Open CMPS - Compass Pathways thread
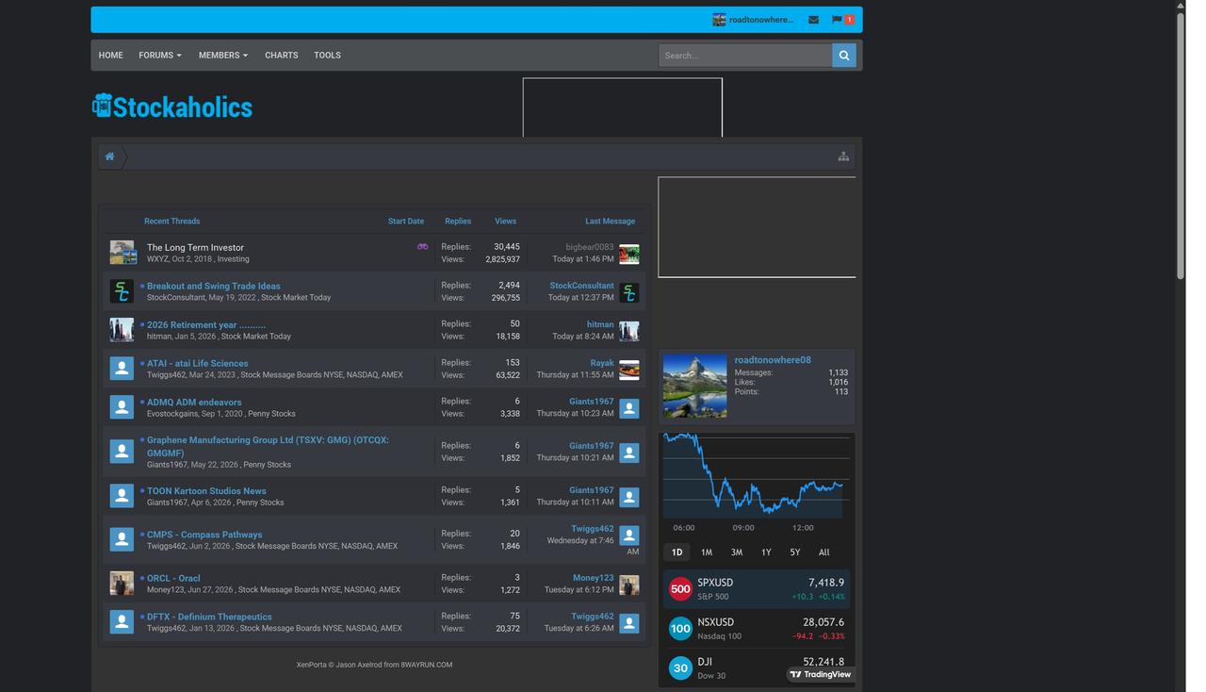The height and width of the screenshot is (692, 1206). click(204, 535)
